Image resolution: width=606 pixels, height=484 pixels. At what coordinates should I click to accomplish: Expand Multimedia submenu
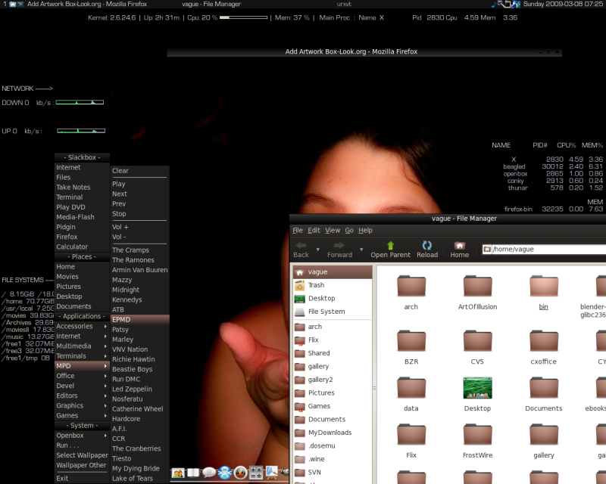coord(82,346)
